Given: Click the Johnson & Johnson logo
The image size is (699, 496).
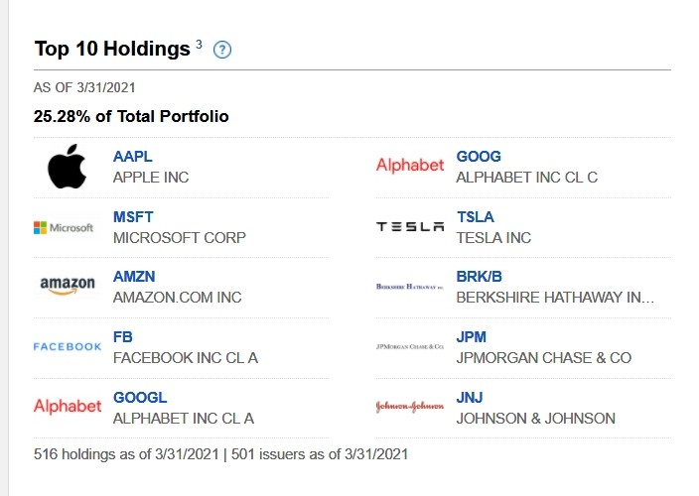Looking at the screenshot, I should pos(410,406).
